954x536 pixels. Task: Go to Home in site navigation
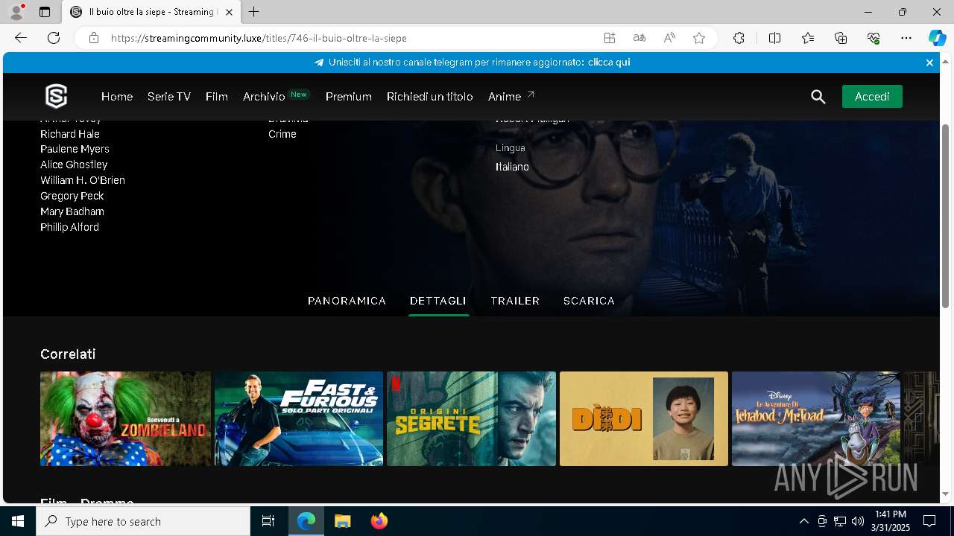[117, 97]
